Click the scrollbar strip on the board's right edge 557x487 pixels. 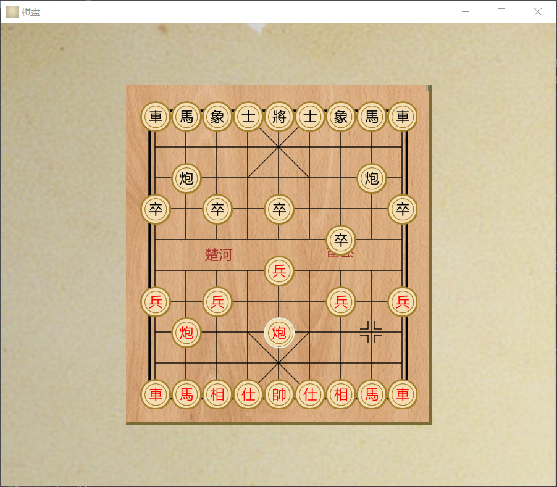click(429, 89)
